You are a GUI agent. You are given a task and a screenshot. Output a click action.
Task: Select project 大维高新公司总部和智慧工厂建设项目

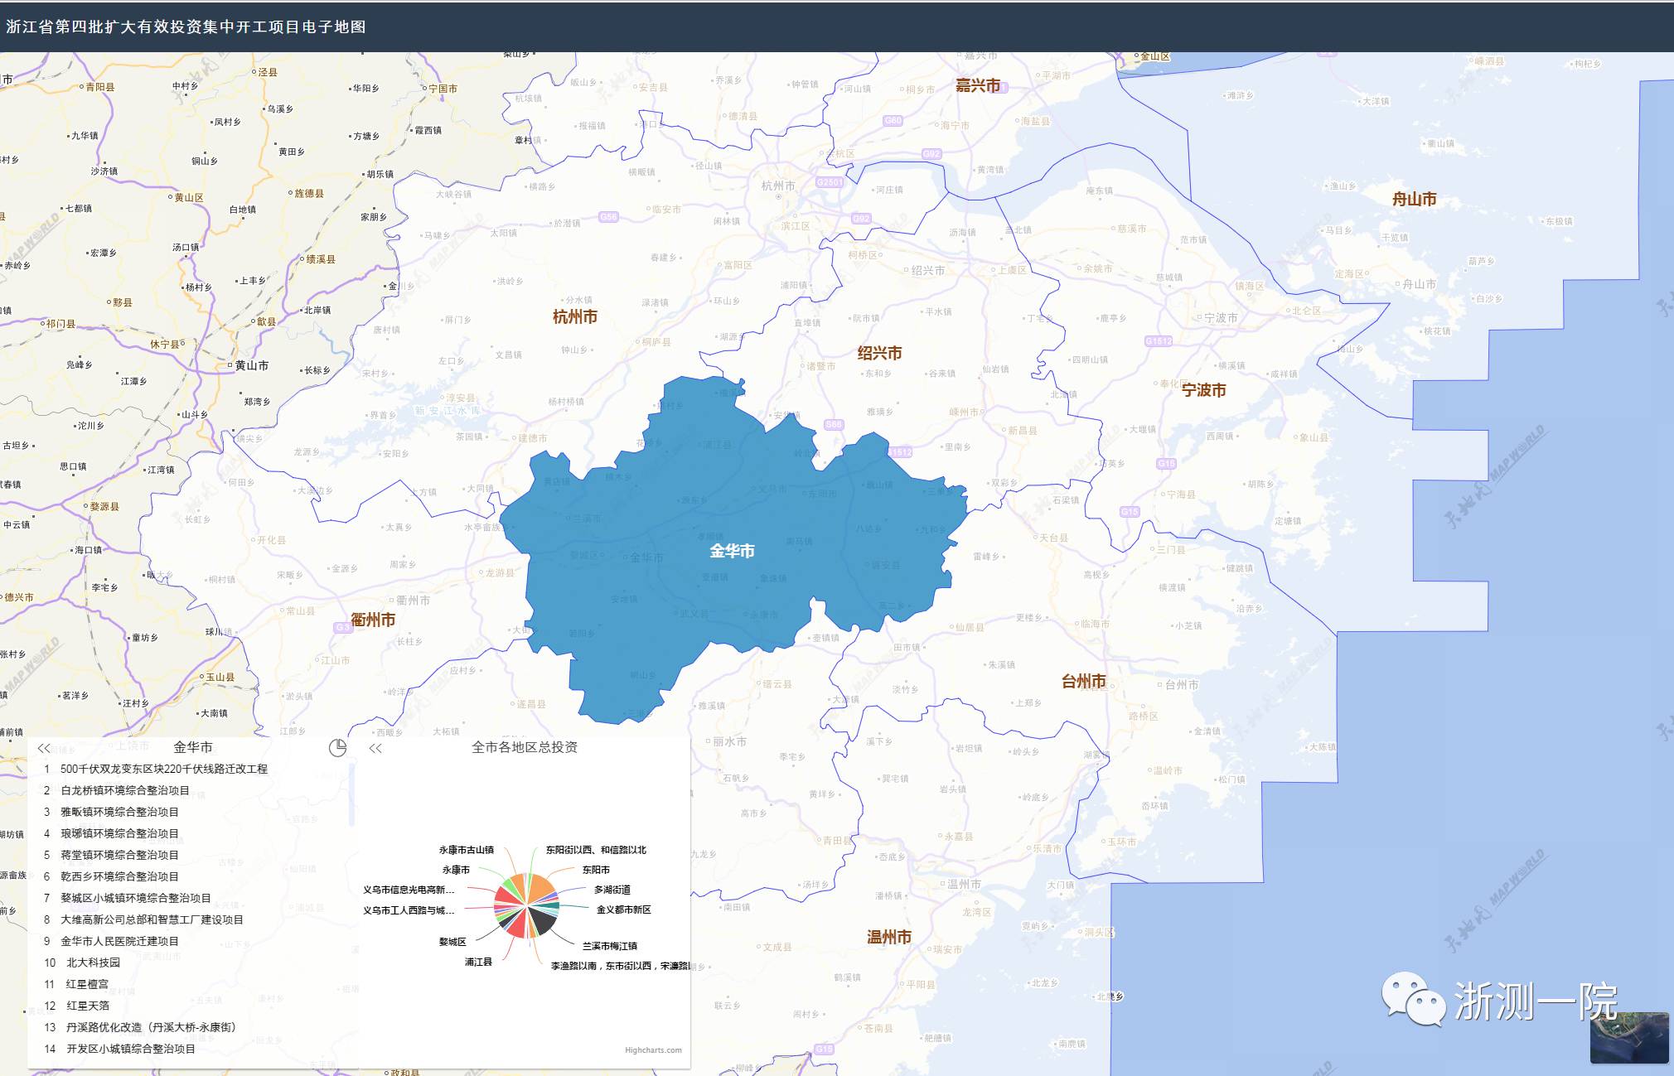(x=152, y=919)
